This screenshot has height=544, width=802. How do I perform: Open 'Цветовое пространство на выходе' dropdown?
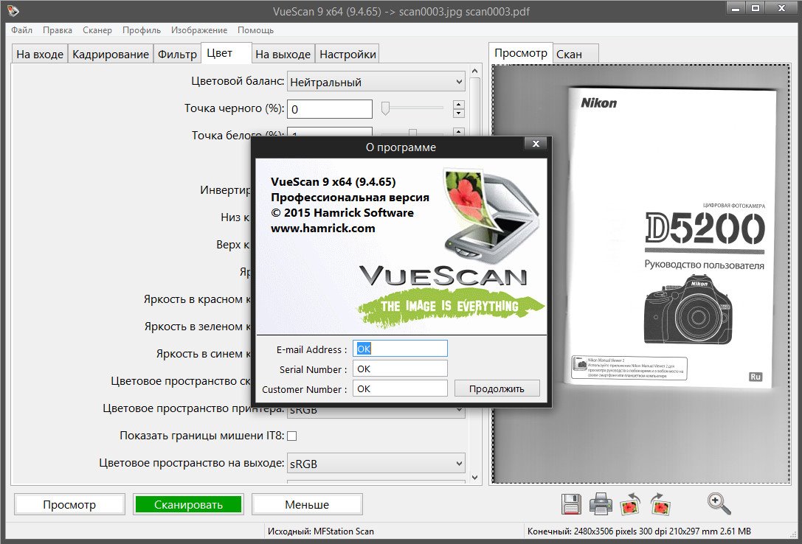(x=376, y=464)
